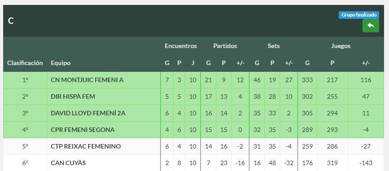
Task: Click the Encuentros group header
Action: click(181, 46)
